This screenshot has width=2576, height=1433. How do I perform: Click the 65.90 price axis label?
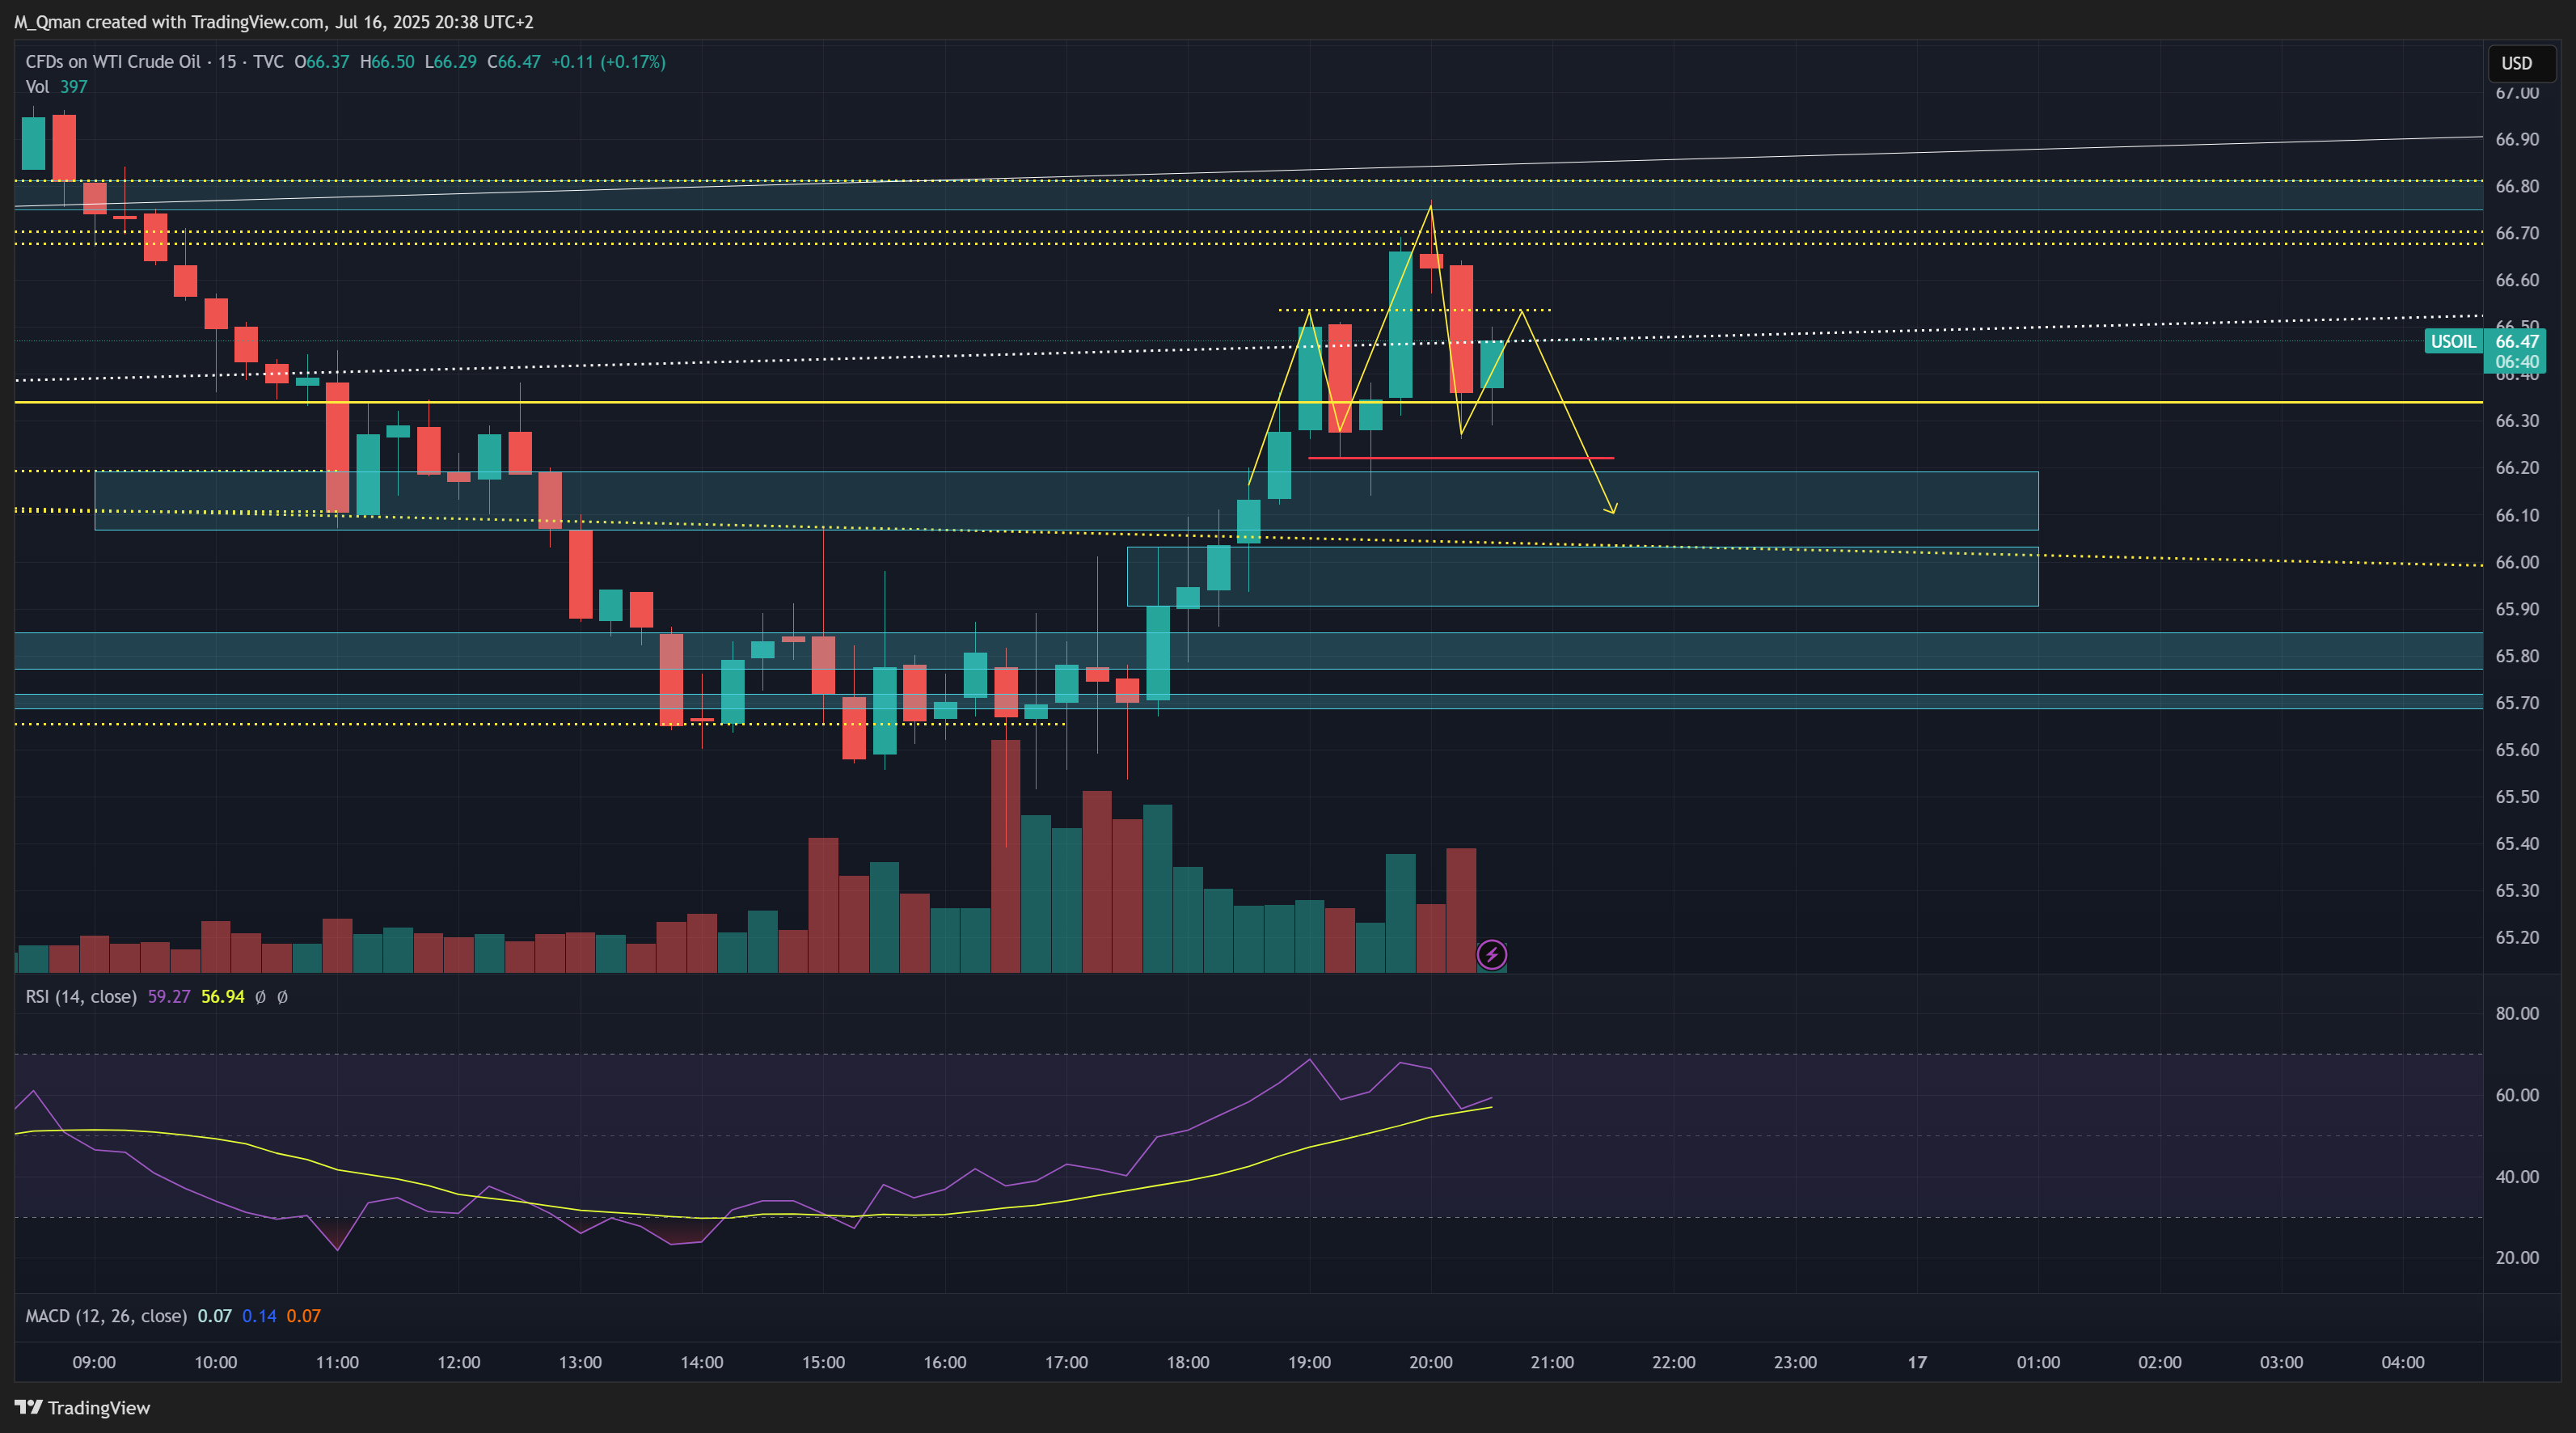click(x=2516, y=609)
